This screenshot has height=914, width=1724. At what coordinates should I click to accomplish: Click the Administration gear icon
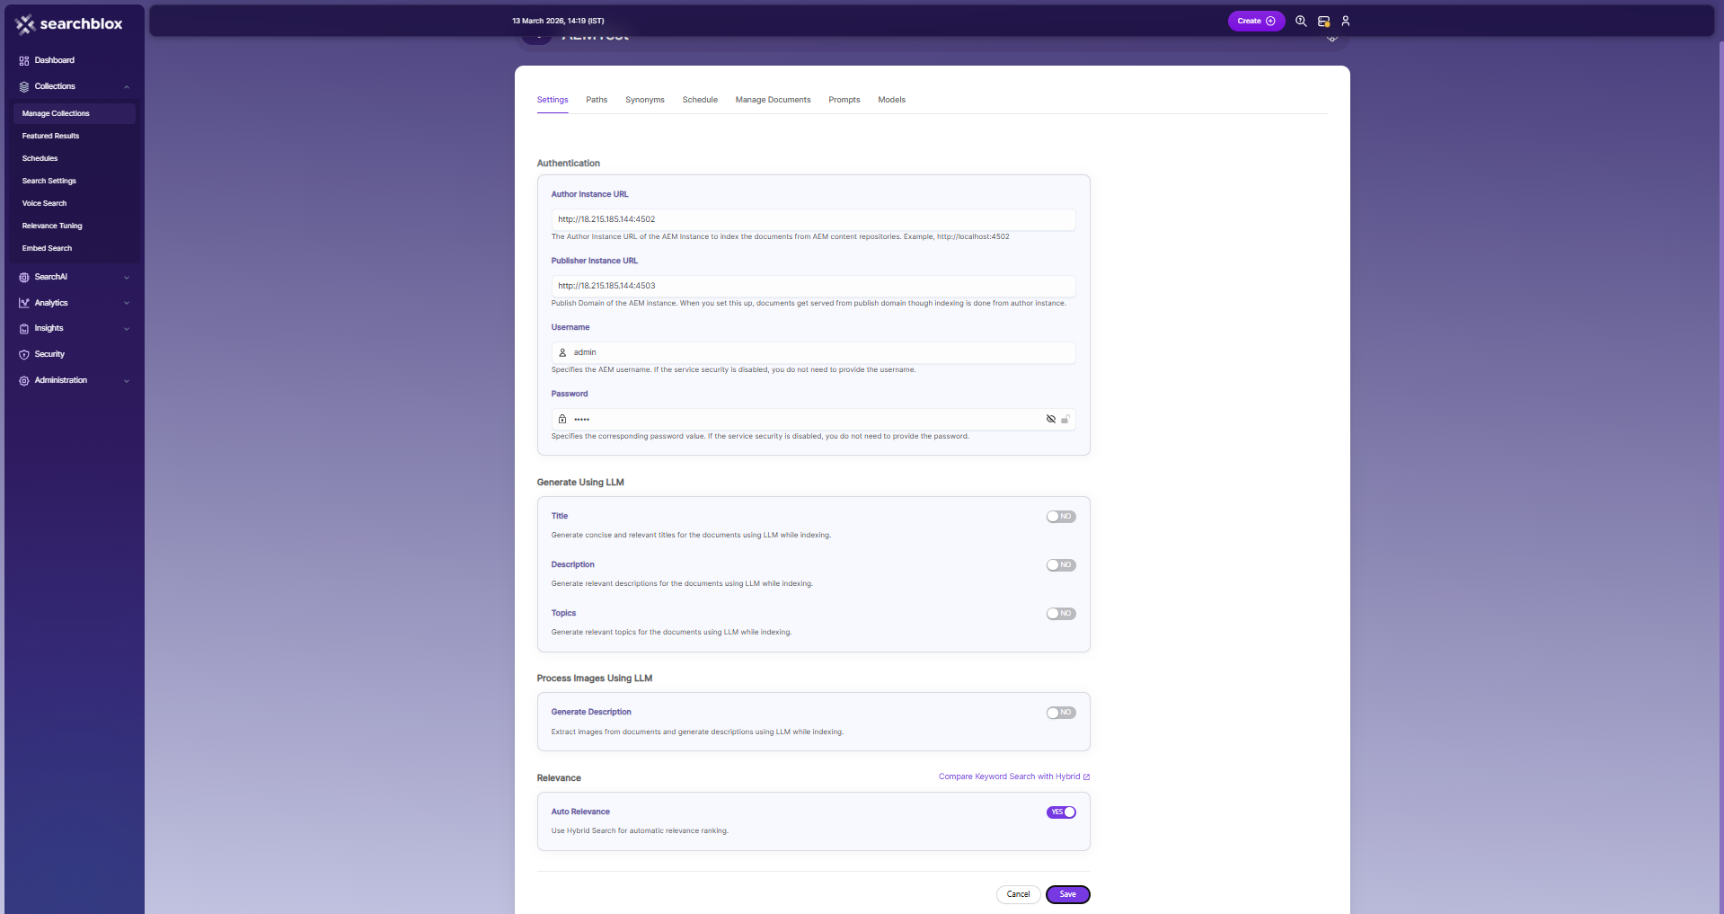pyautogui.click(x=24, y=381)
